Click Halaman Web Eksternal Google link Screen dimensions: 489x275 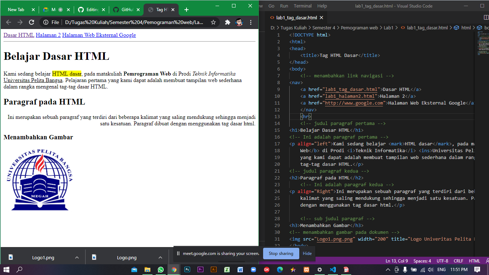pyautogui.click(x=99, y=35)
